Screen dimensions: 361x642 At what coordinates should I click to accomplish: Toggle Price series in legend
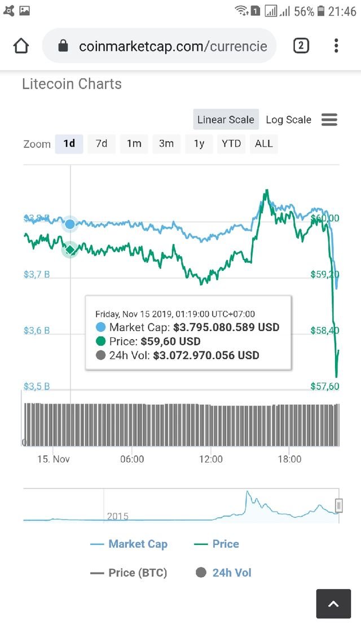coord(216,544)
